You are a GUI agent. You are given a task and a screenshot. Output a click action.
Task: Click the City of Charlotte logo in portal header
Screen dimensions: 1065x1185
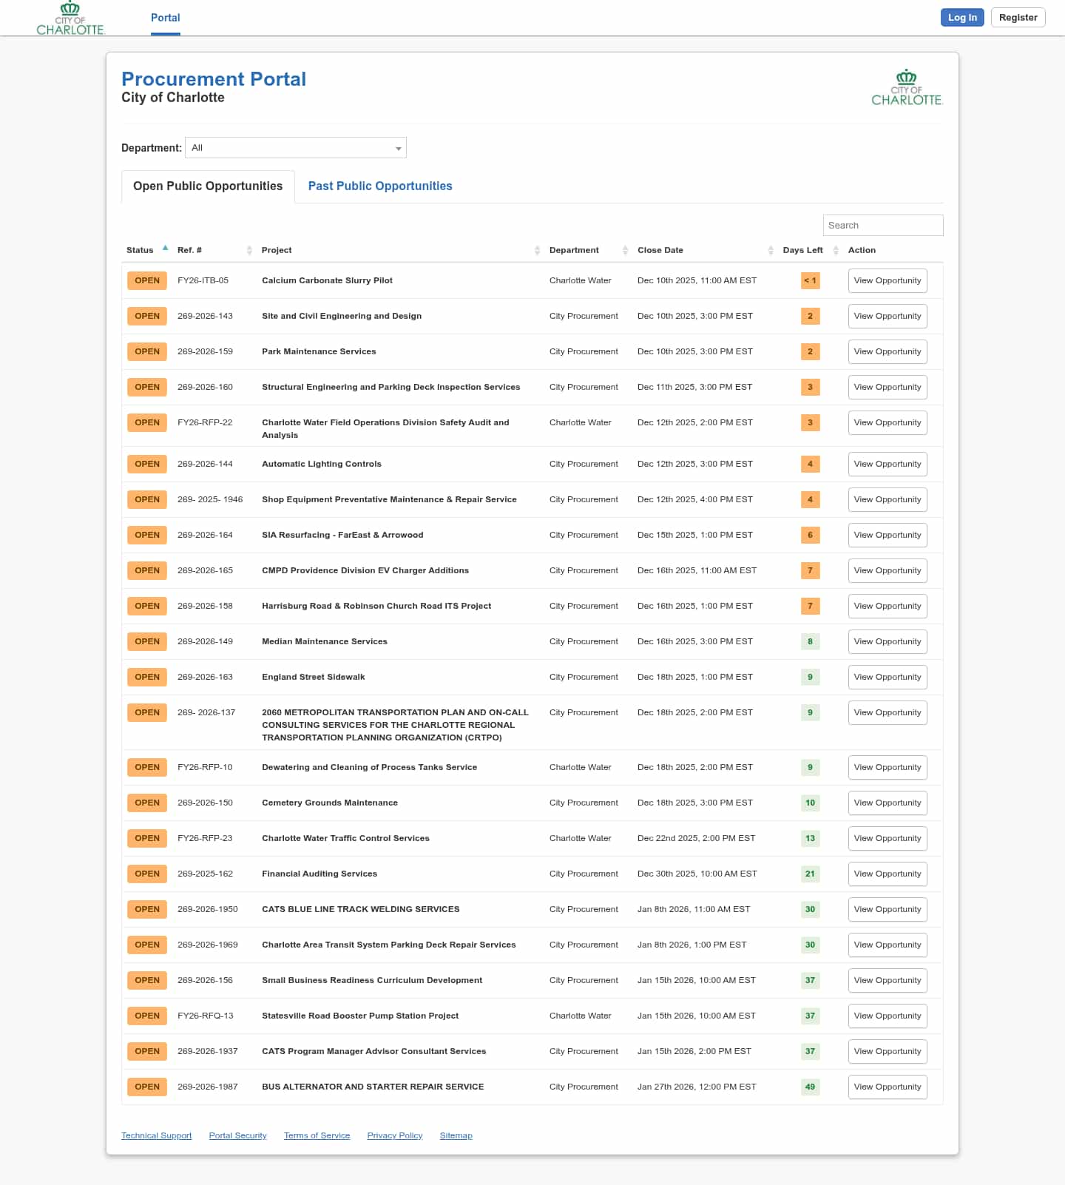[907, 87]
